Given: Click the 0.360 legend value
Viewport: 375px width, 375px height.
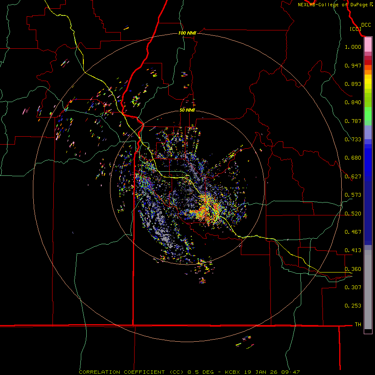Looking at the screenshot, I should pyautogui.click(x=353, y=269).
